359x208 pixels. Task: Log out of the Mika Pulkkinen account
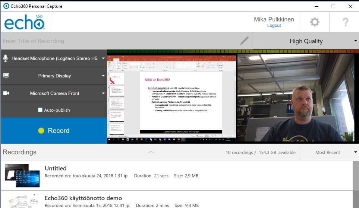pos(274,26)
